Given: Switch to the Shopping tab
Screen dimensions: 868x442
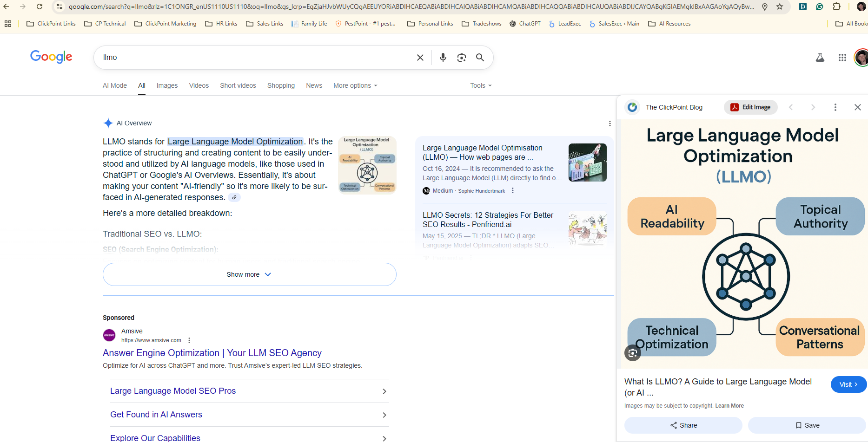Looking at the screenshot, I should coord(281,85).
